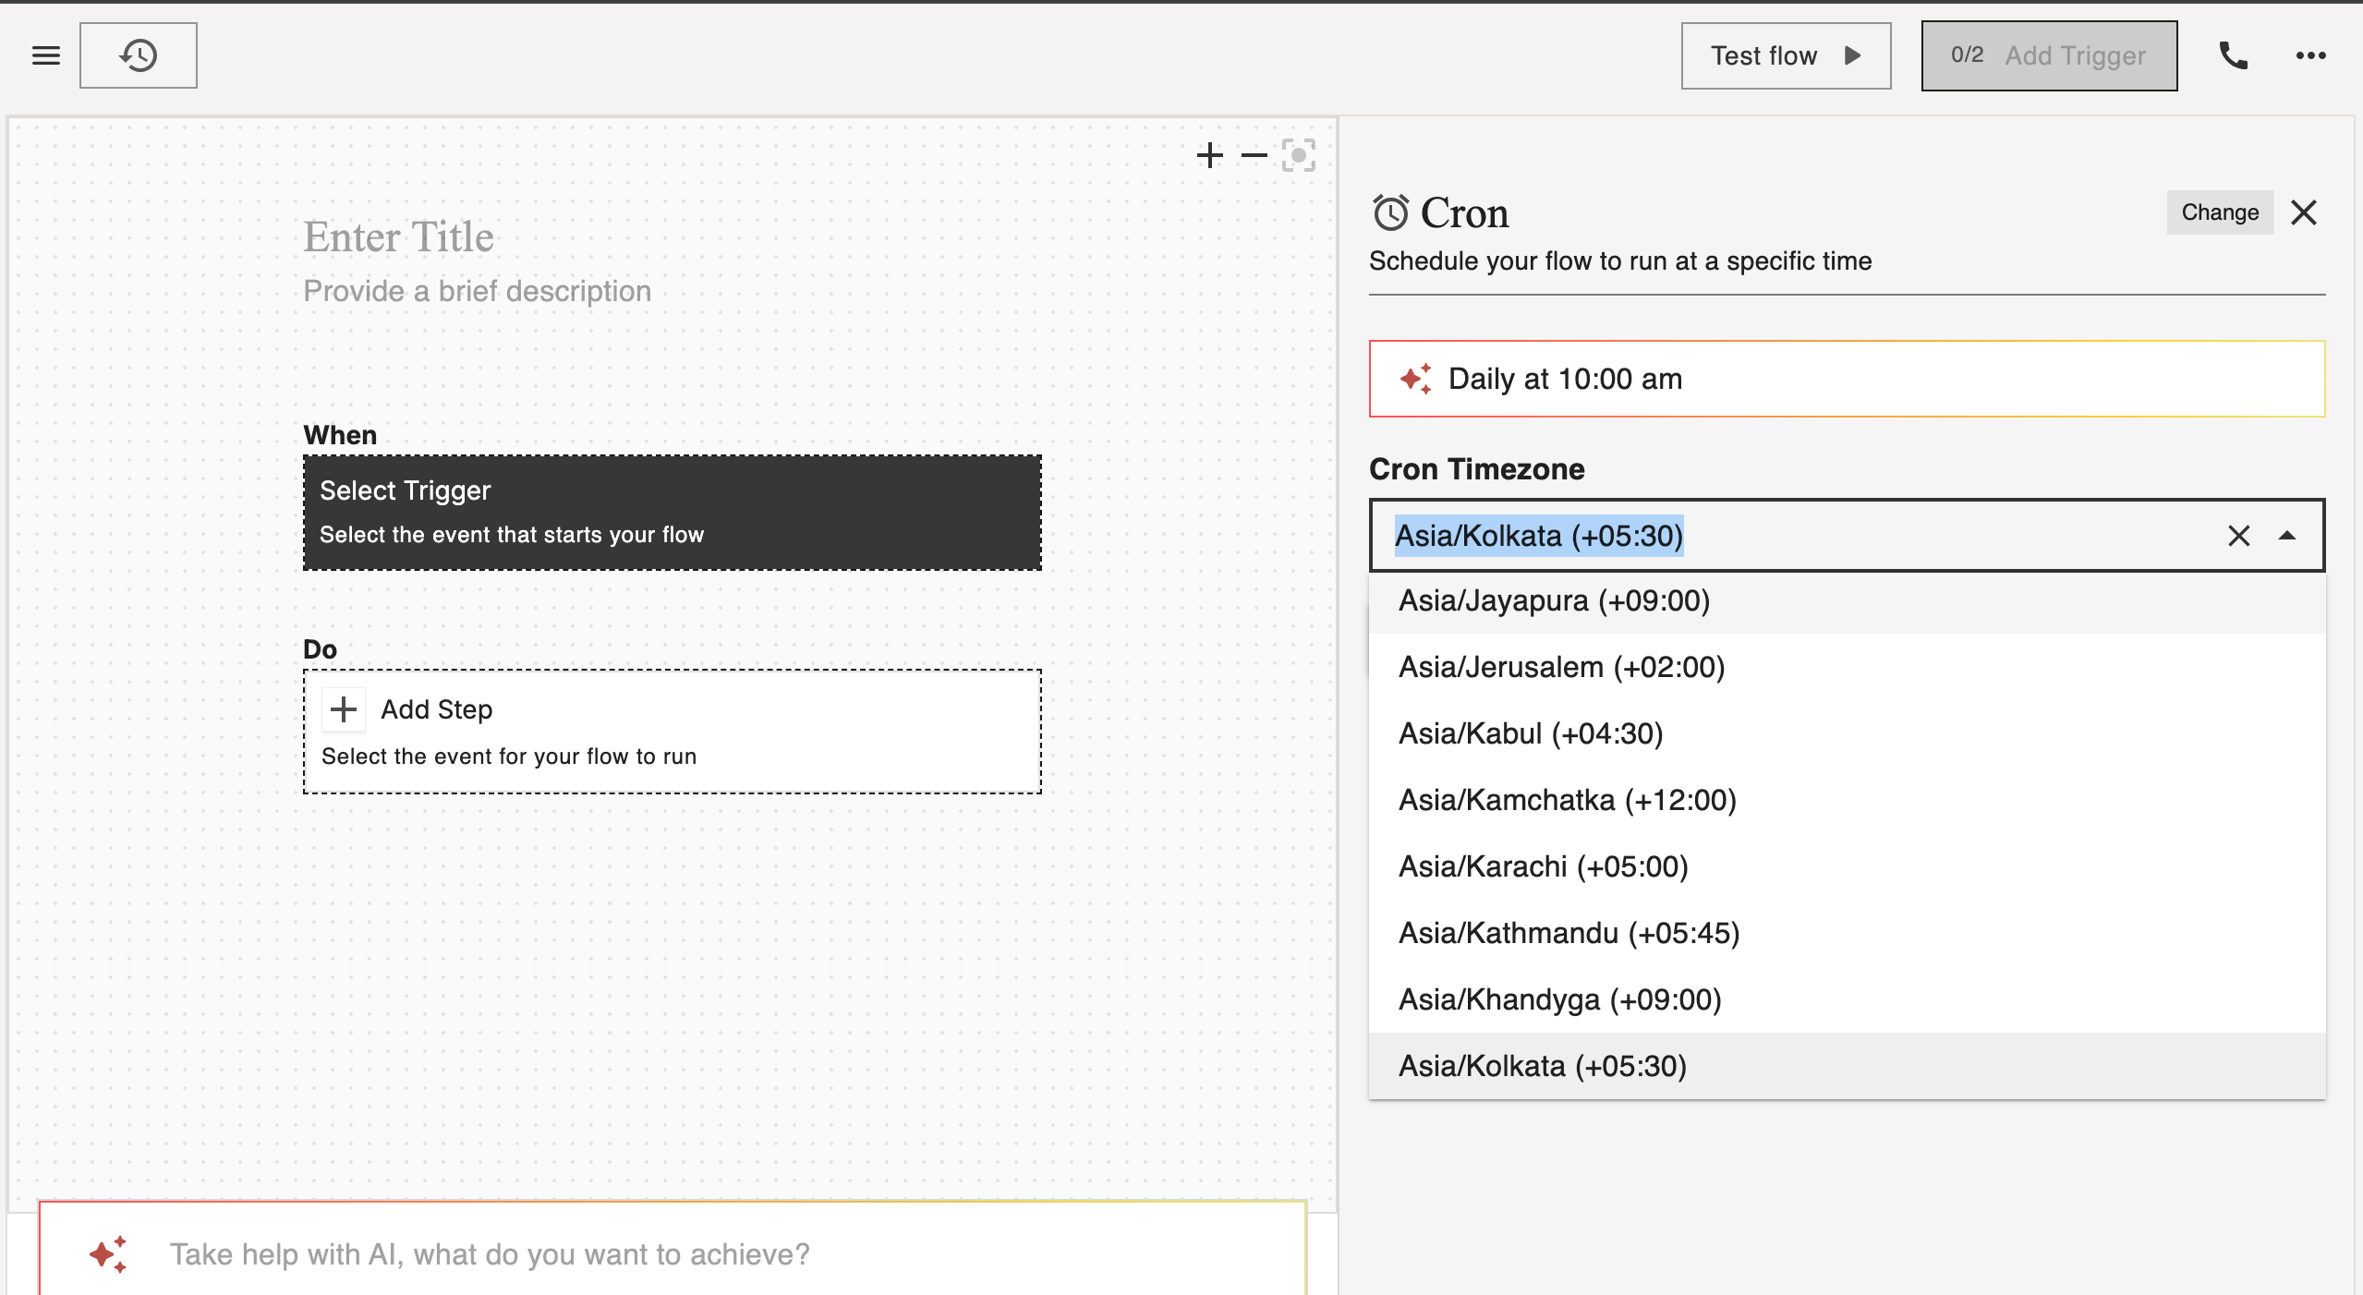
Task: Click the Daily at 10:00 am schedule field
Action: pyautogui.click(x=1847, y=379)
